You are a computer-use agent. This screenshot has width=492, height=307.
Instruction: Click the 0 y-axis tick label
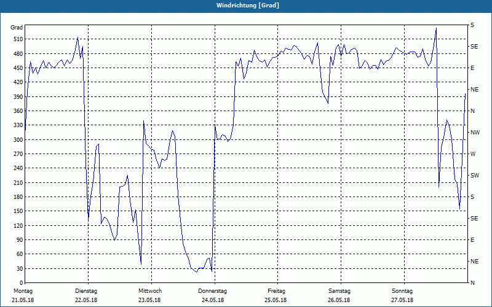click(x=21, y=283)
